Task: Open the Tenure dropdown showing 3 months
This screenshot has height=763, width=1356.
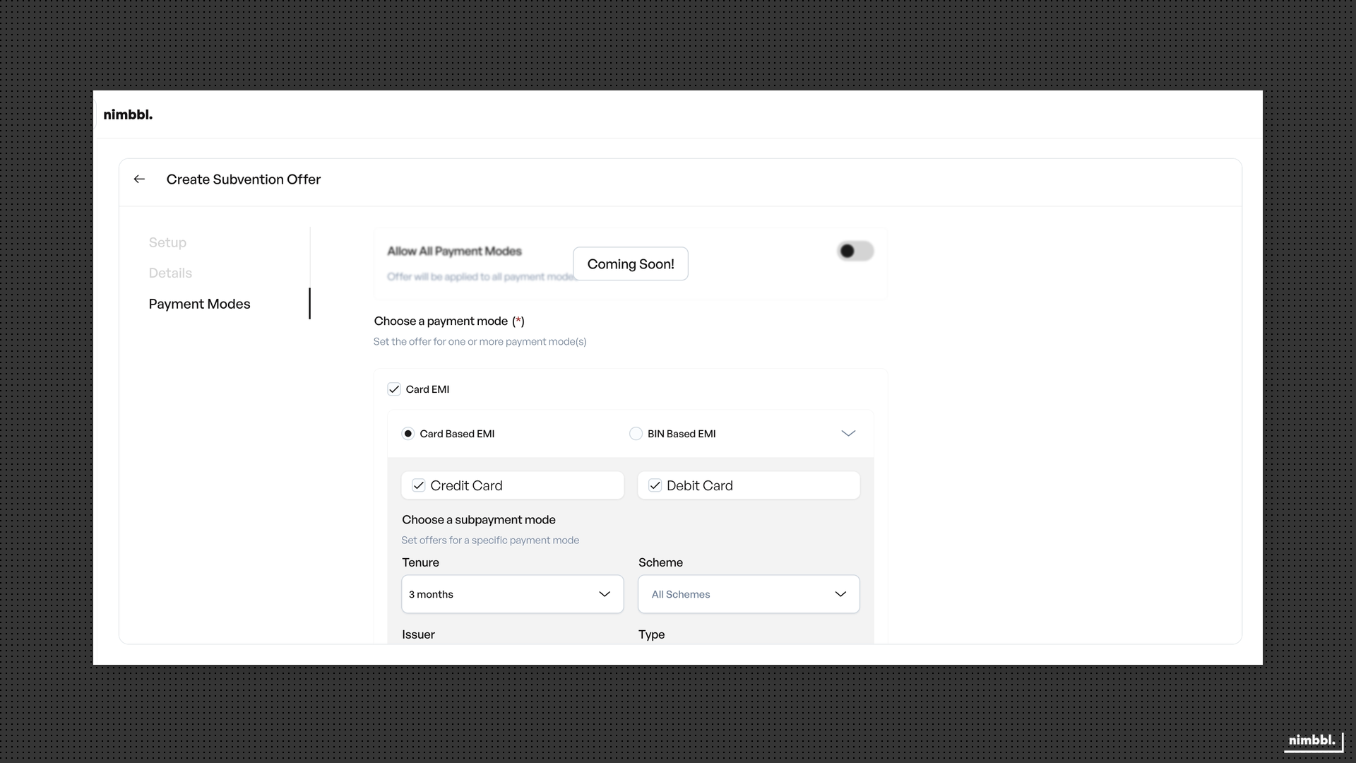Action: click(512, 594)
